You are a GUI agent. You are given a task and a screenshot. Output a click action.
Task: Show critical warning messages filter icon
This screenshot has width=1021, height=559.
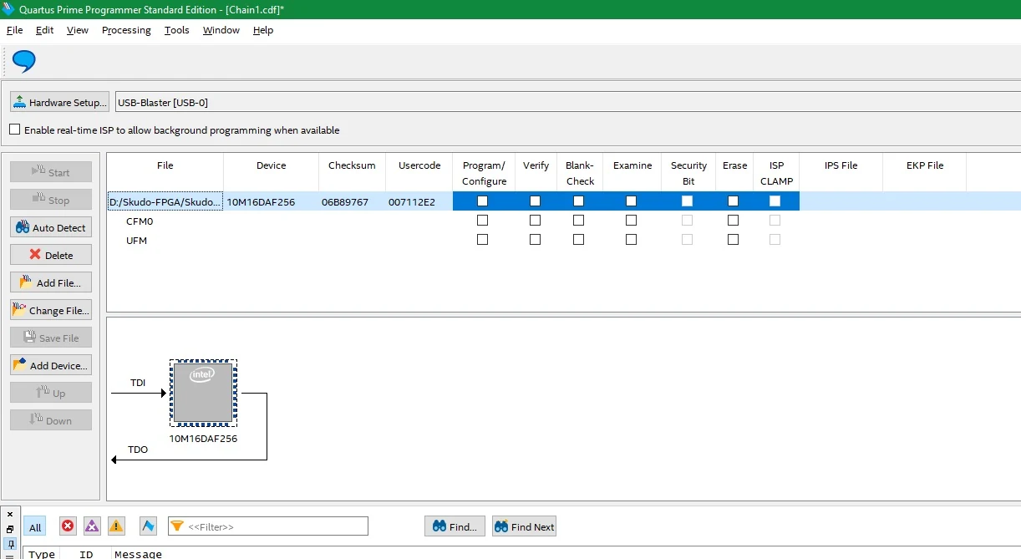click(x=92, y=526)
